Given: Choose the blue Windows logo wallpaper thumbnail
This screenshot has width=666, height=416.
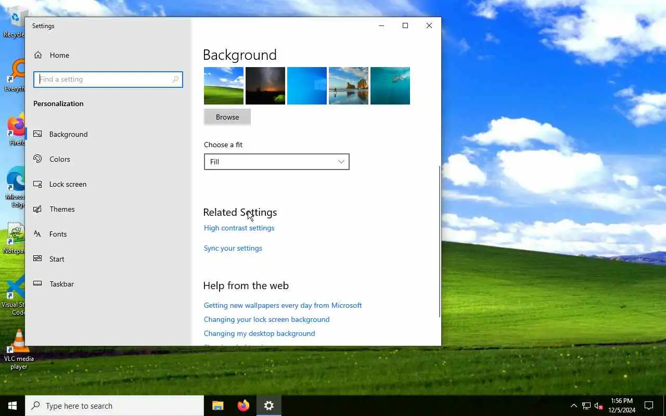Looking at the screenshot, I should [307, 86].
